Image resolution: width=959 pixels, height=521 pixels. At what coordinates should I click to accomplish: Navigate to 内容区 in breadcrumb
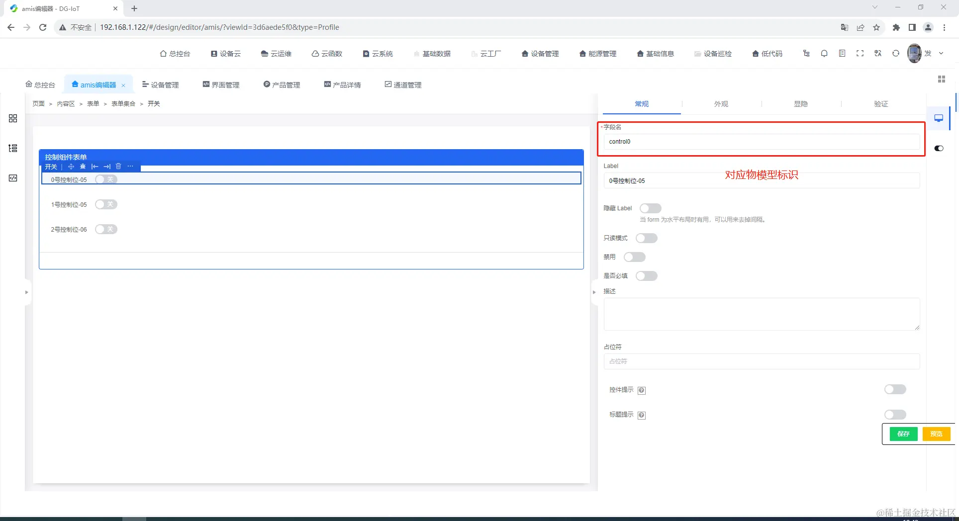coord(66,104)
